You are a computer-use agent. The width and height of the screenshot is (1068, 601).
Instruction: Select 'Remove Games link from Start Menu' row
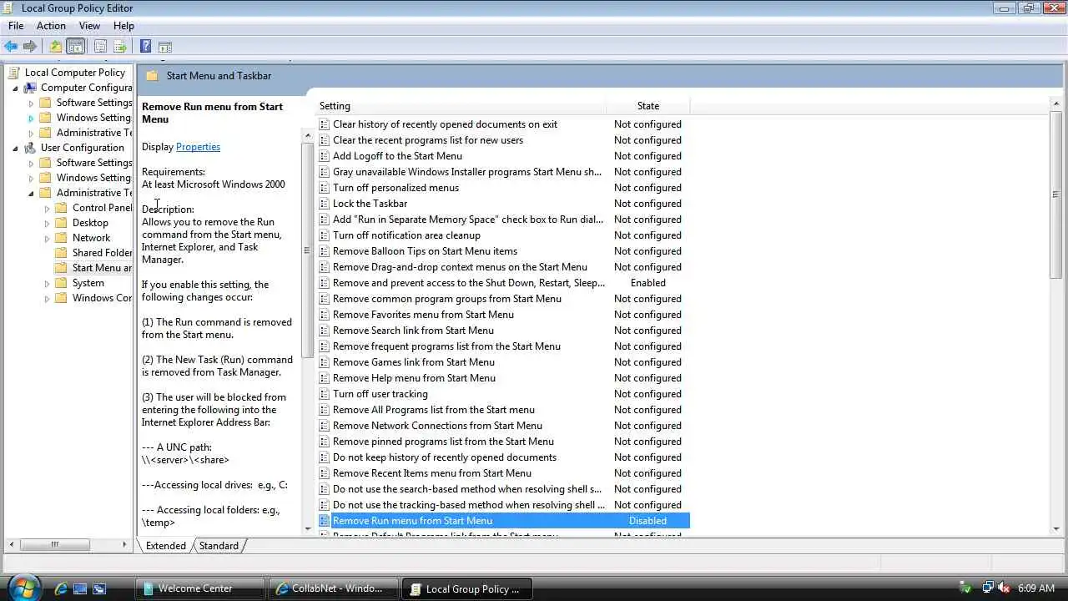click(504, 362)
